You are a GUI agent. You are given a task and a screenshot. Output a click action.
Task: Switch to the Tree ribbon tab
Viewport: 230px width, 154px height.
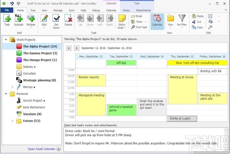click(33, 10)
